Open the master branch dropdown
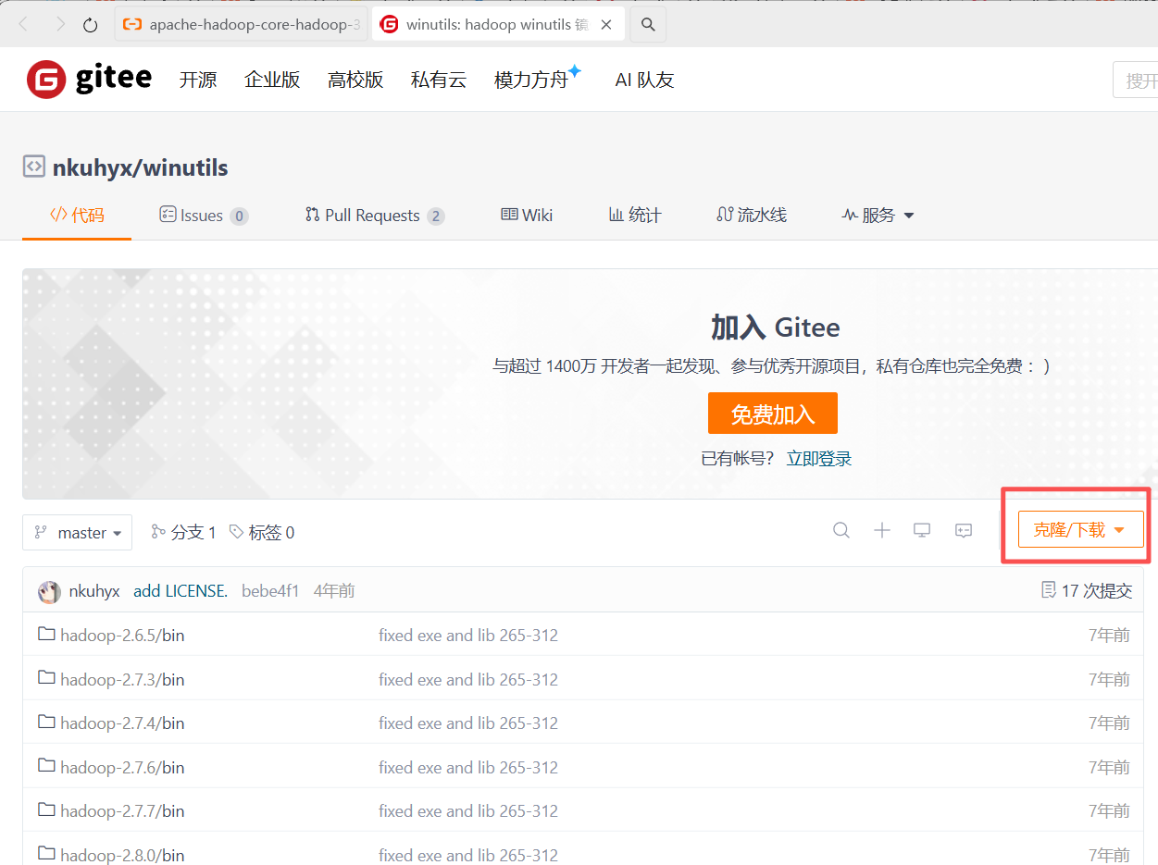The height and width of the screenshot is (865, 1158). click(77, 533)
